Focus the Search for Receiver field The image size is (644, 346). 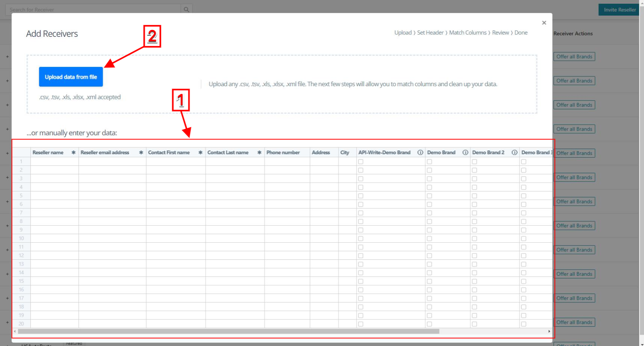93,9
